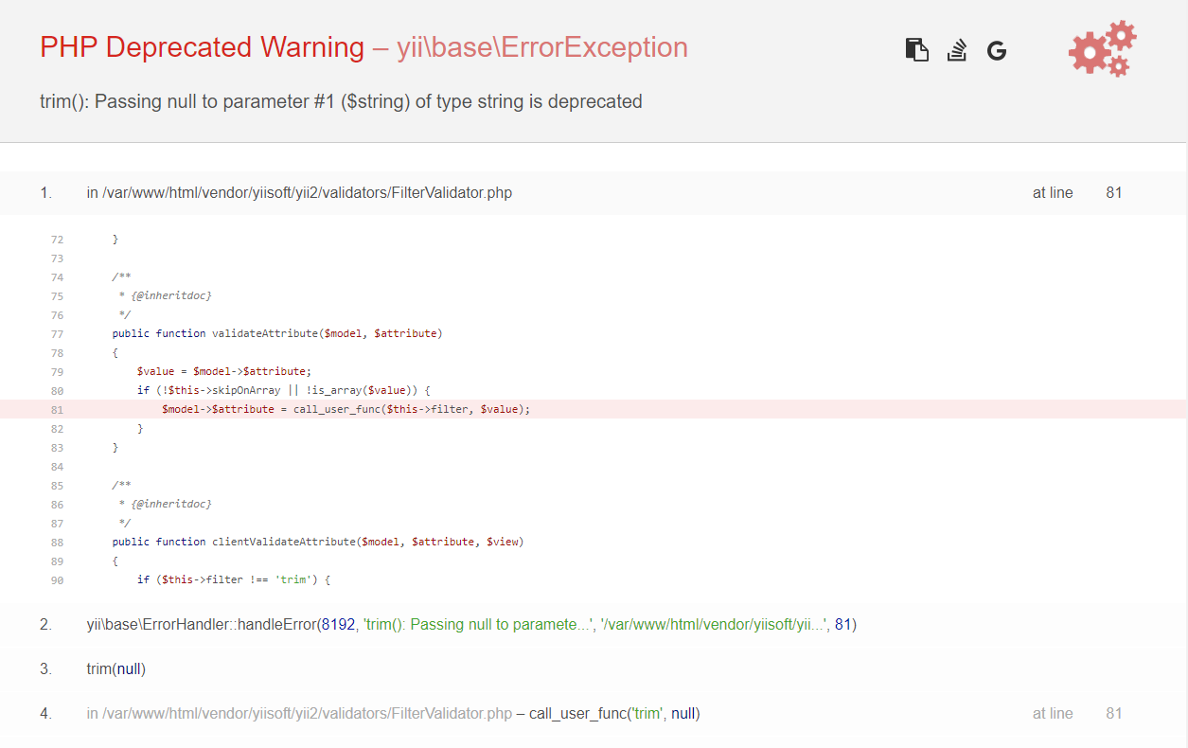Click code line 90 filter !== 'trim'

(233, 579)
